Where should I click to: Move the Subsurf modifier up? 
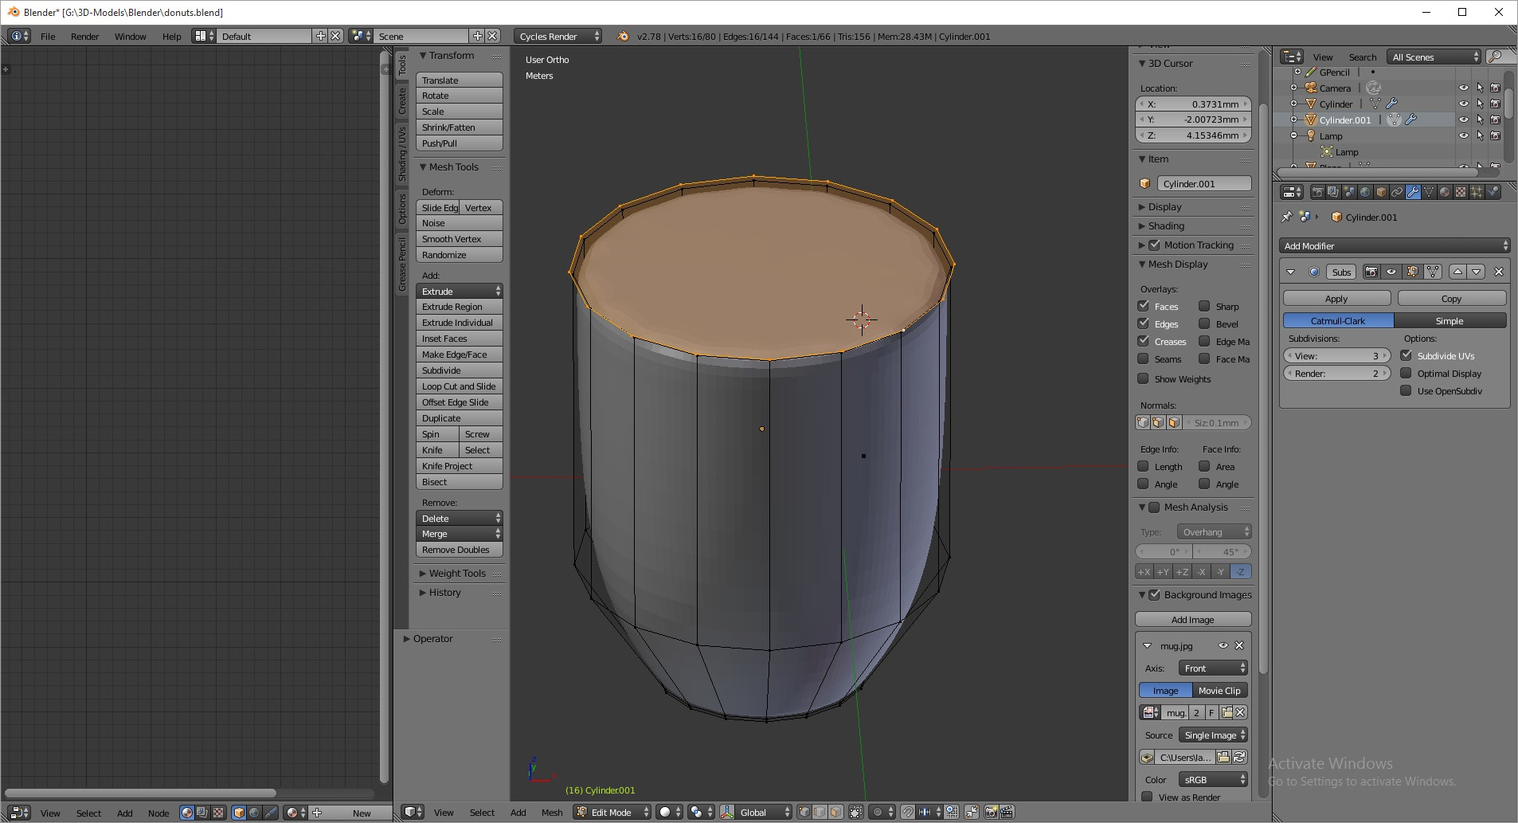[x=1457, y=272]
